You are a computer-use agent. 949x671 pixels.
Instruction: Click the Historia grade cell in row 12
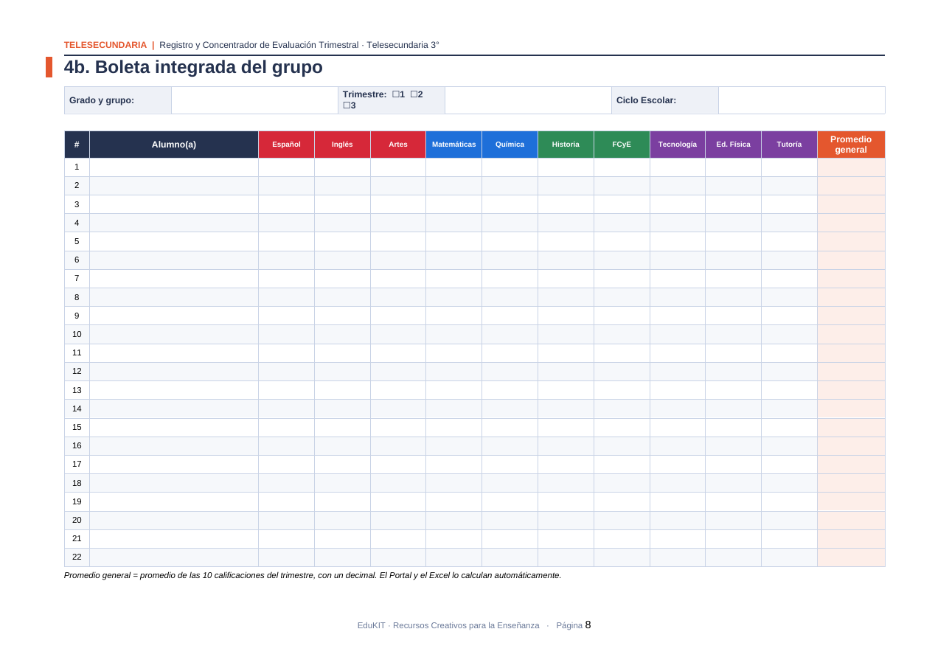click(x=566, y=372)
